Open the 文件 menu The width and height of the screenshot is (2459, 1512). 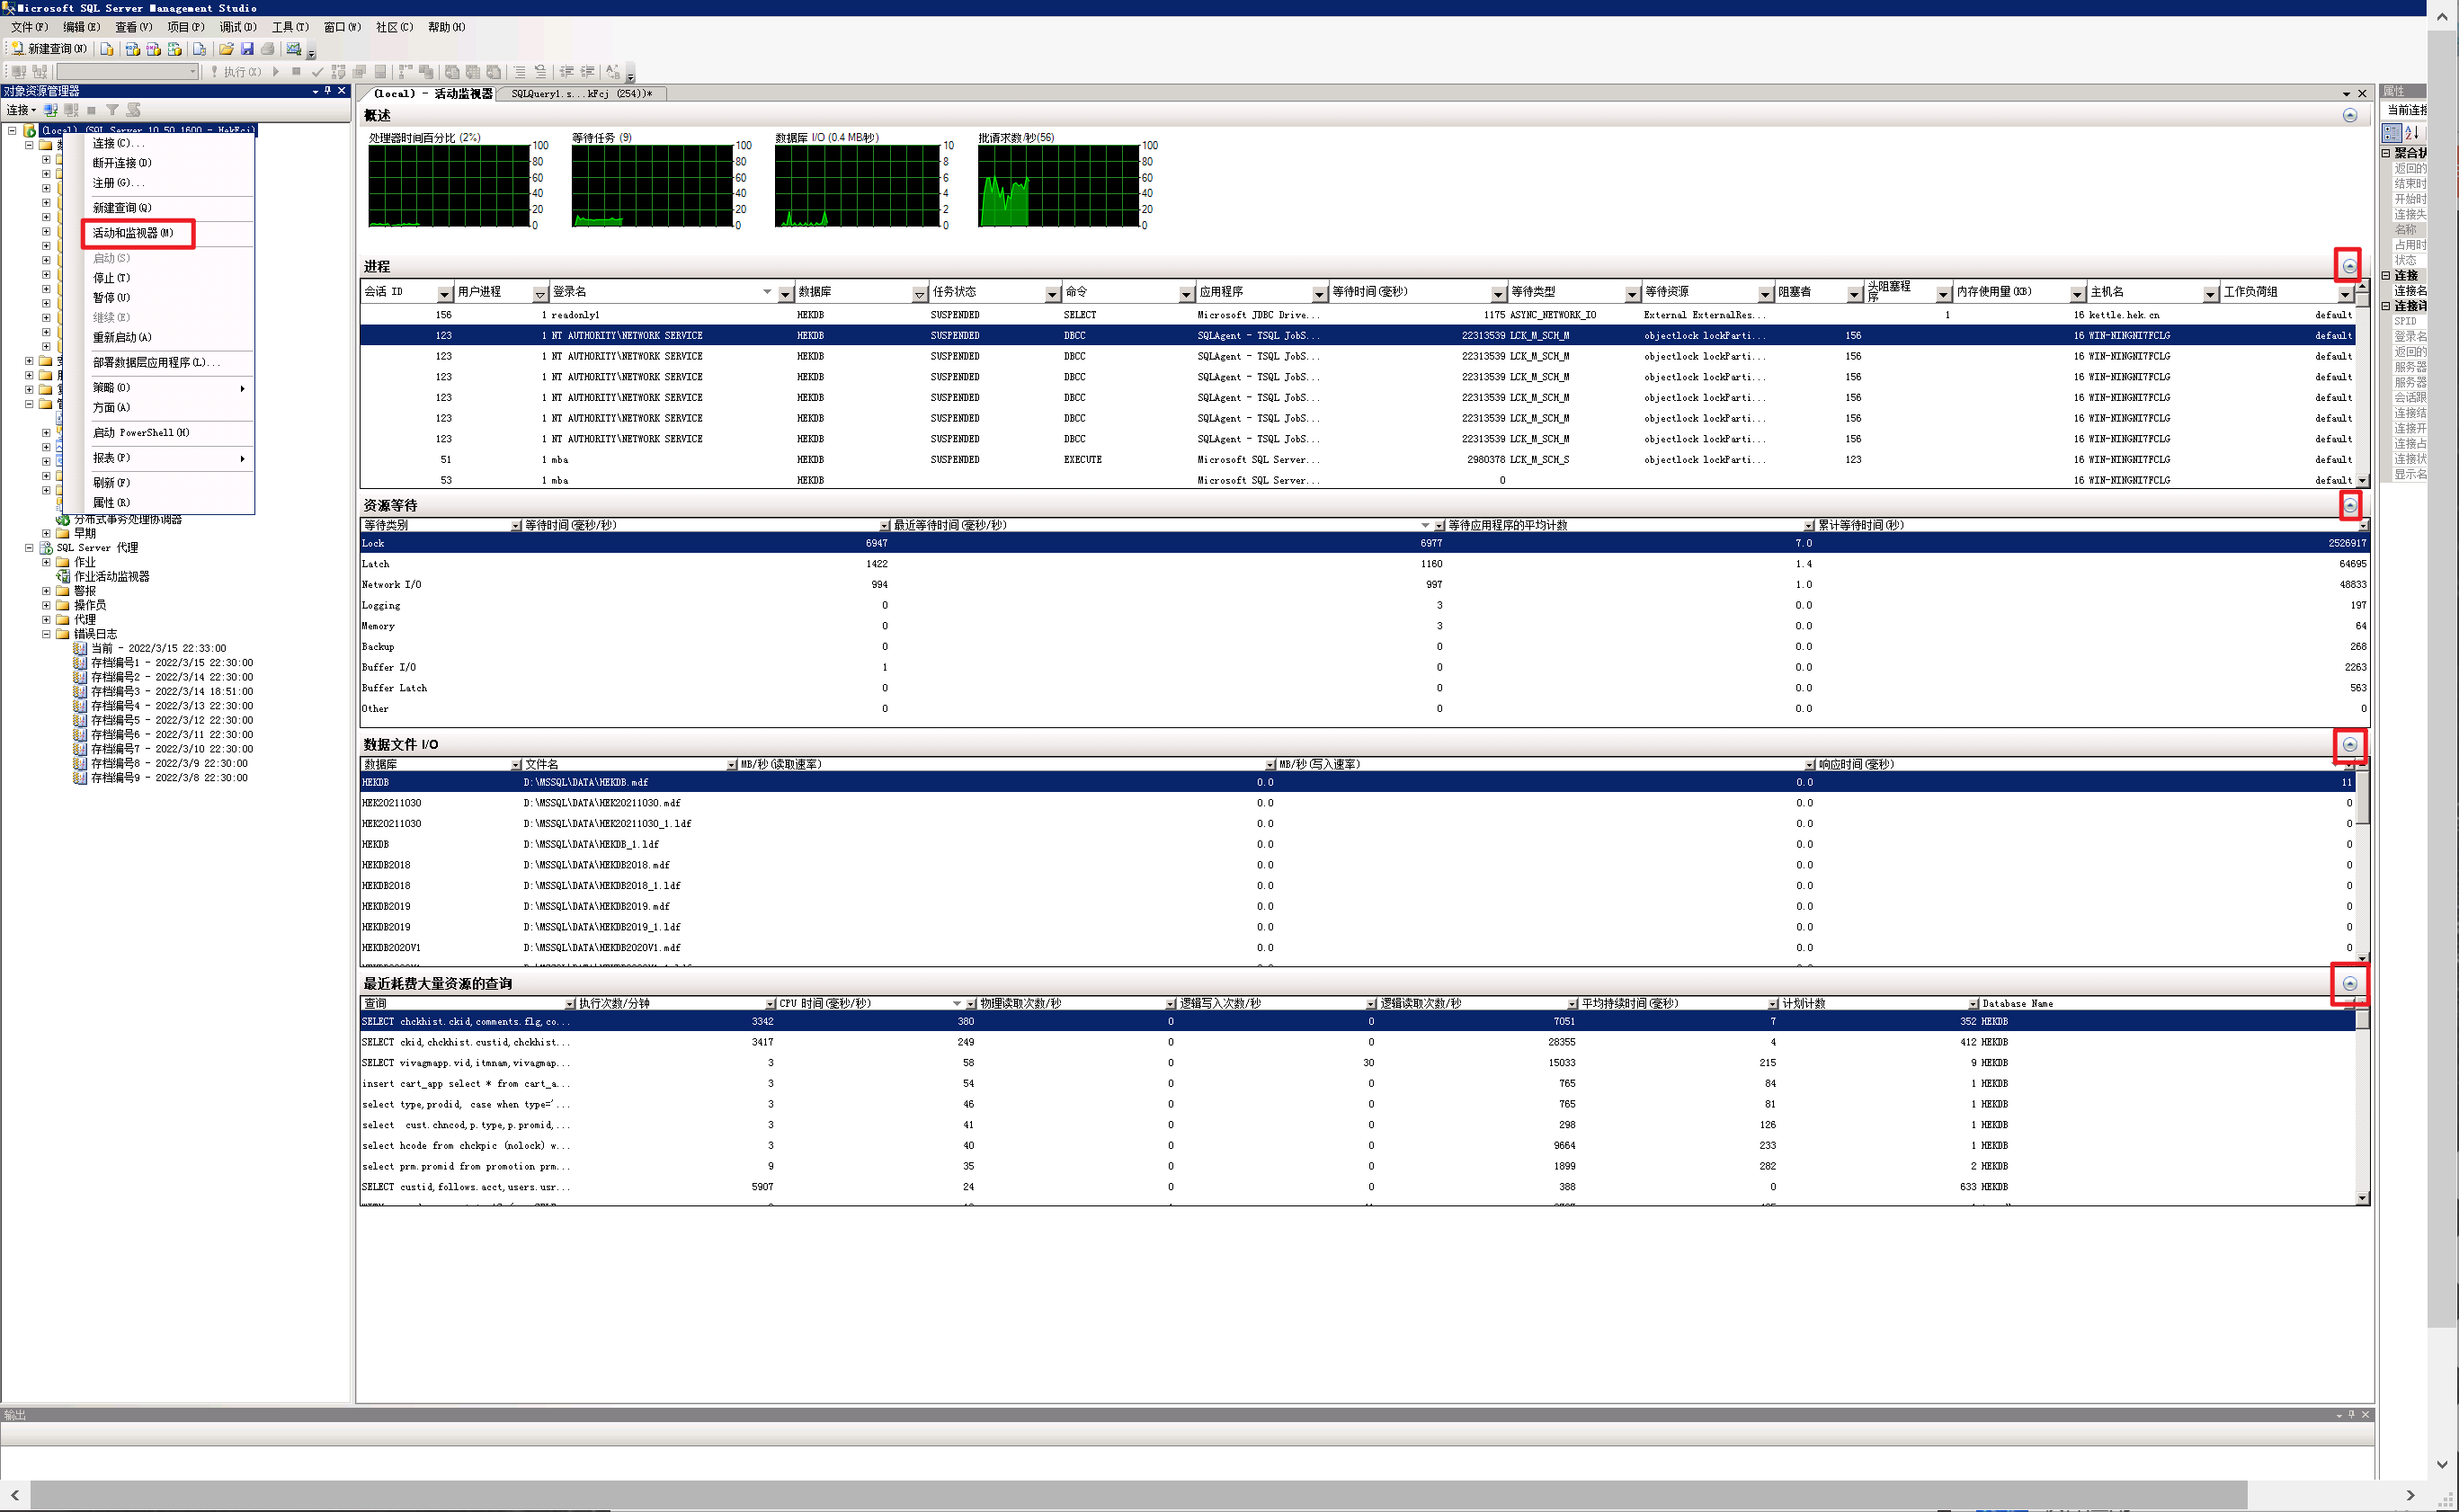pyautogui.click(x=29, y=27)
